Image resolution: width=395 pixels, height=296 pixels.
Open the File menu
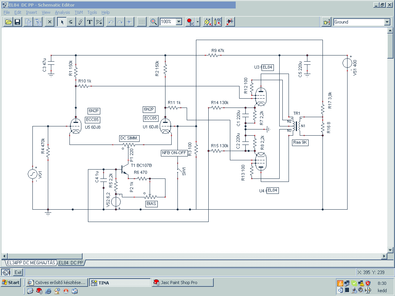point(7,12)
